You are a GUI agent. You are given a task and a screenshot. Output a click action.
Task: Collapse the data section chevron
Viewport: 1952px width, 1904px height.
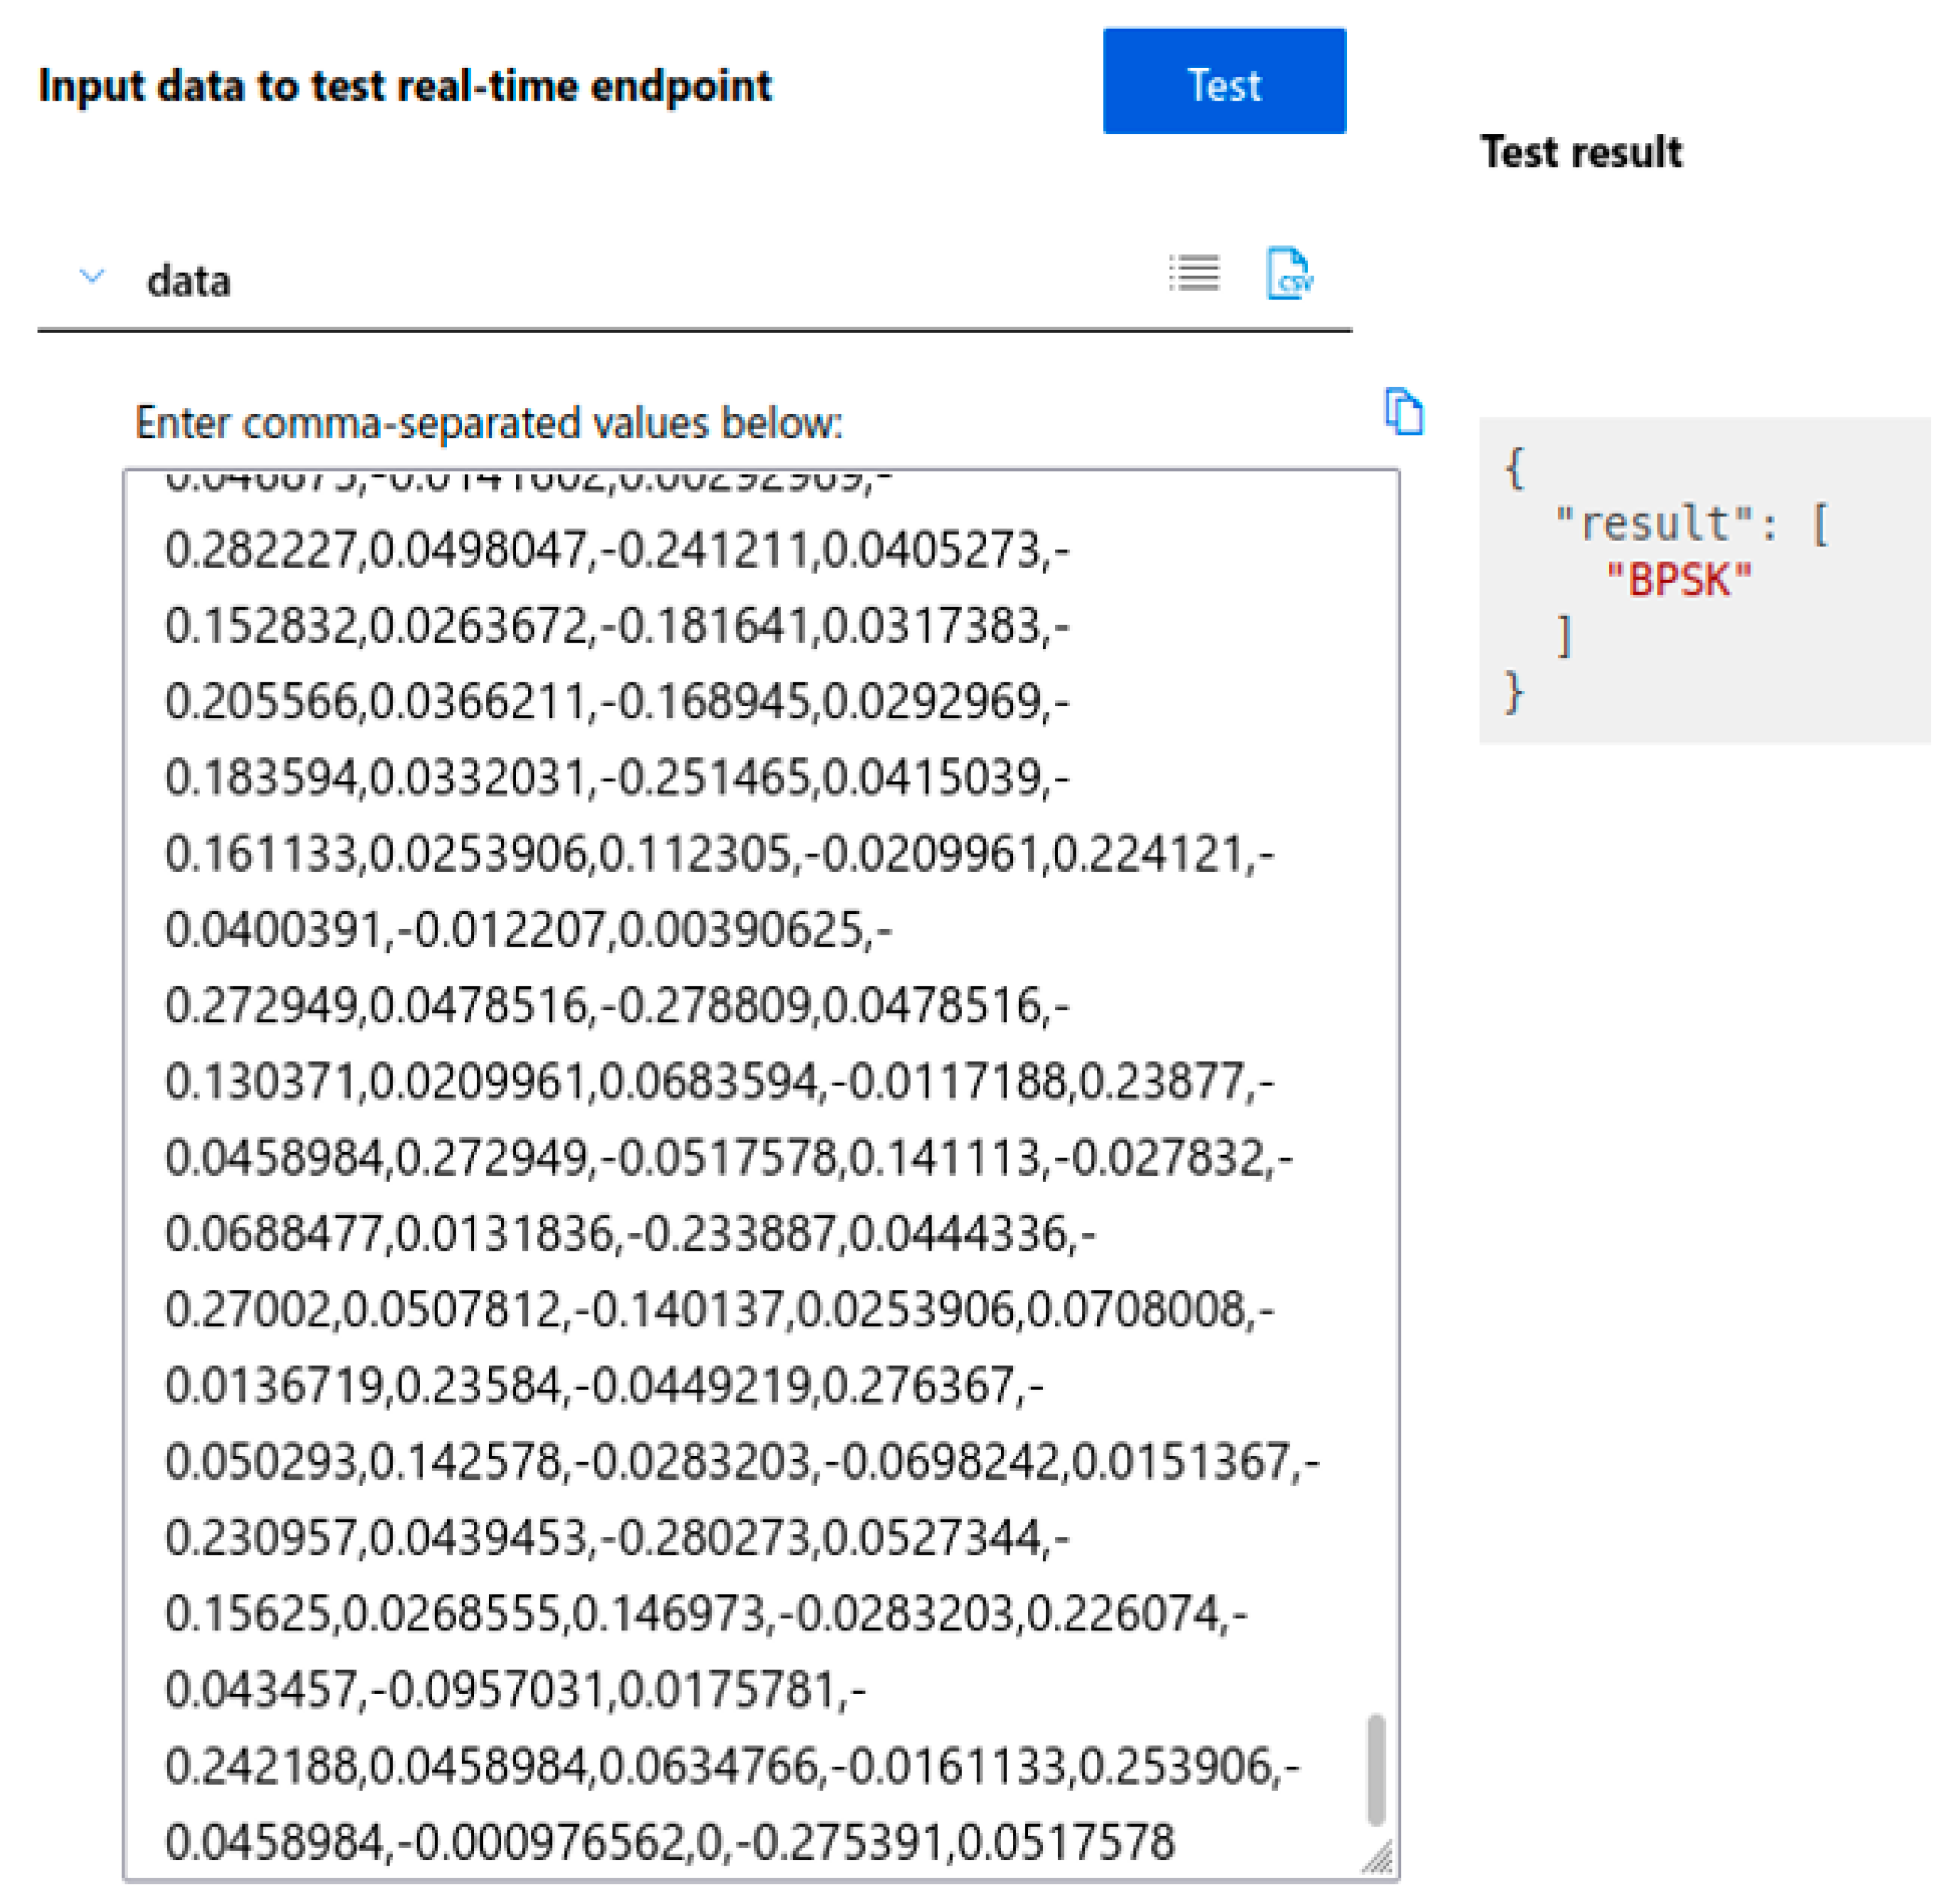tap(92, 276)
